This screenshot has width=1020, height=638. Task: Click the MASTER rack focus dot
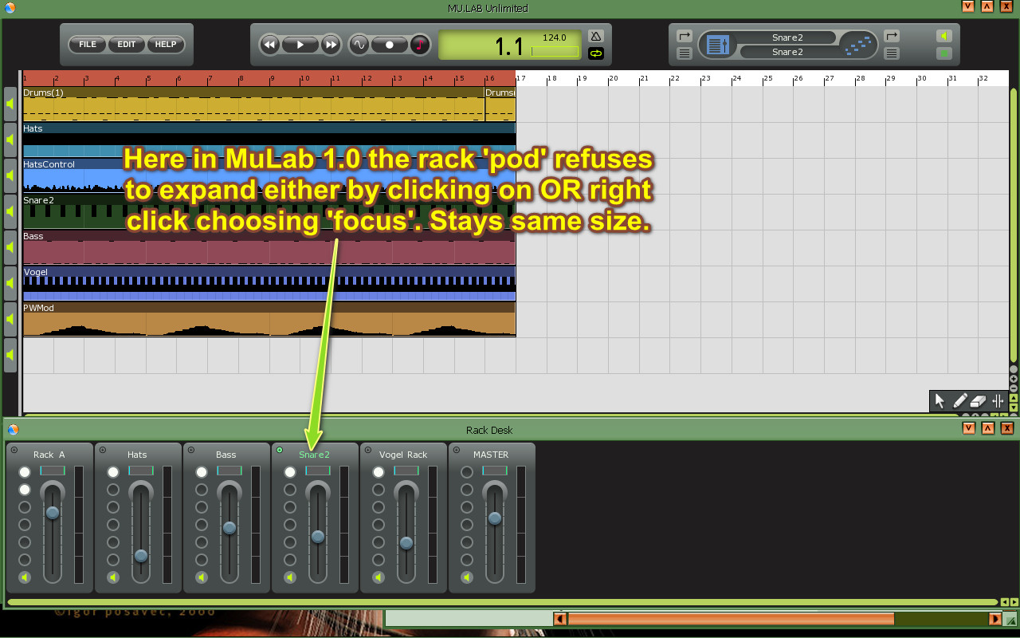pyautogui.click(x=457, y=451)
